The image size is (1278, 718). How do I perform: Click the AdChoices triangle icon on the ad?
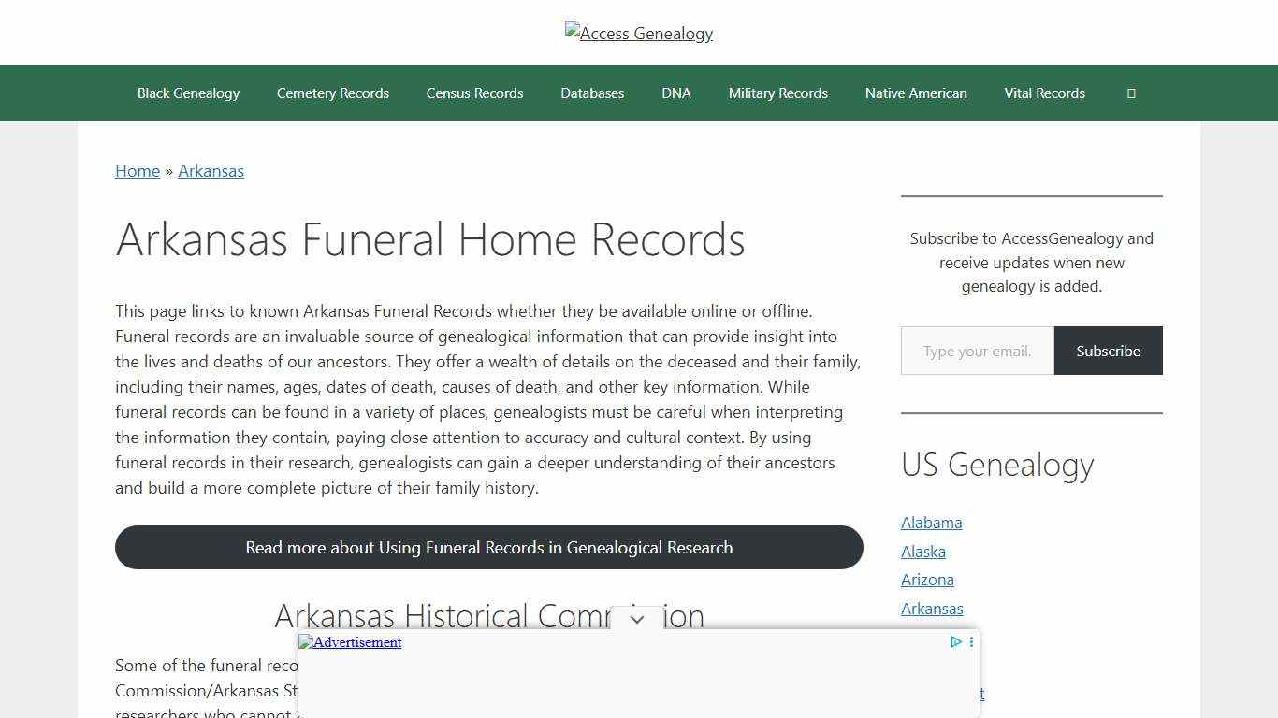[x=955, y=642]
